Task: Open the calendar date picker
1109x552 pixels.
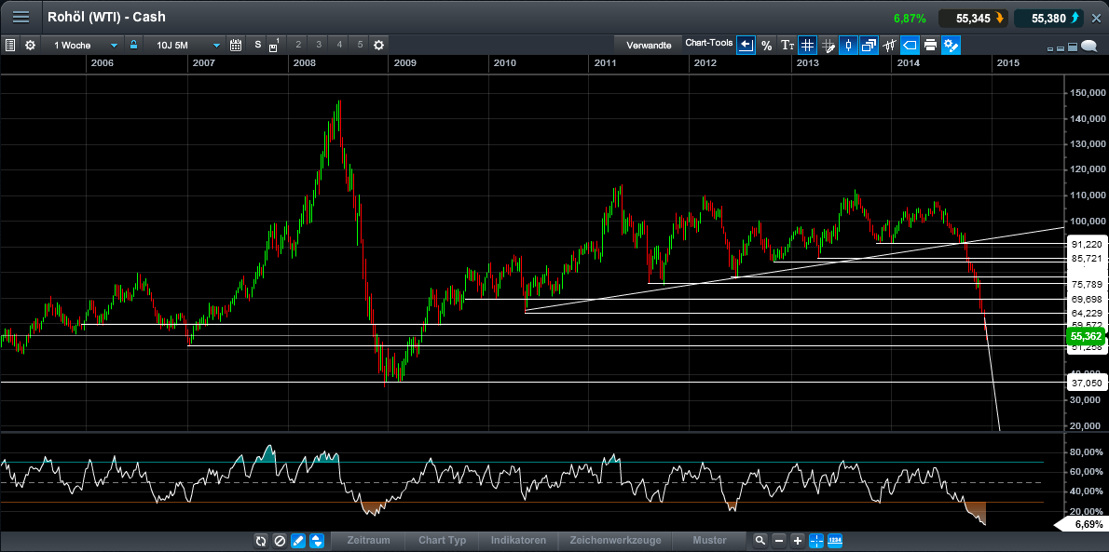Action: tap(236, 46)
